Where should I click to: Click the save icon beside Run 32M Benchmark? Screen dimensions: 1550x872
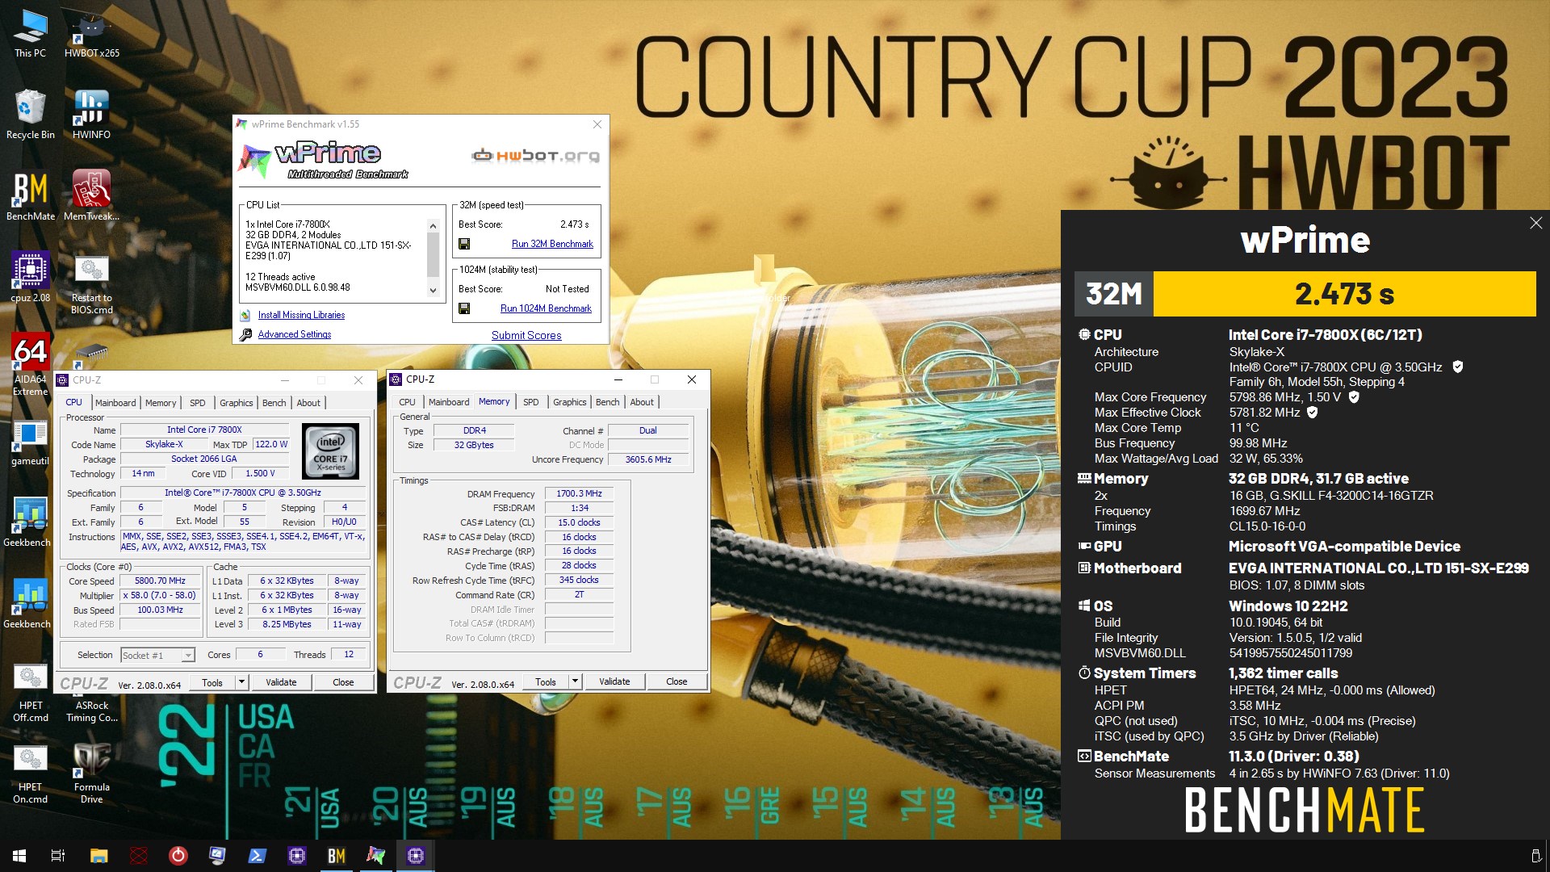(x=464, y=244)
